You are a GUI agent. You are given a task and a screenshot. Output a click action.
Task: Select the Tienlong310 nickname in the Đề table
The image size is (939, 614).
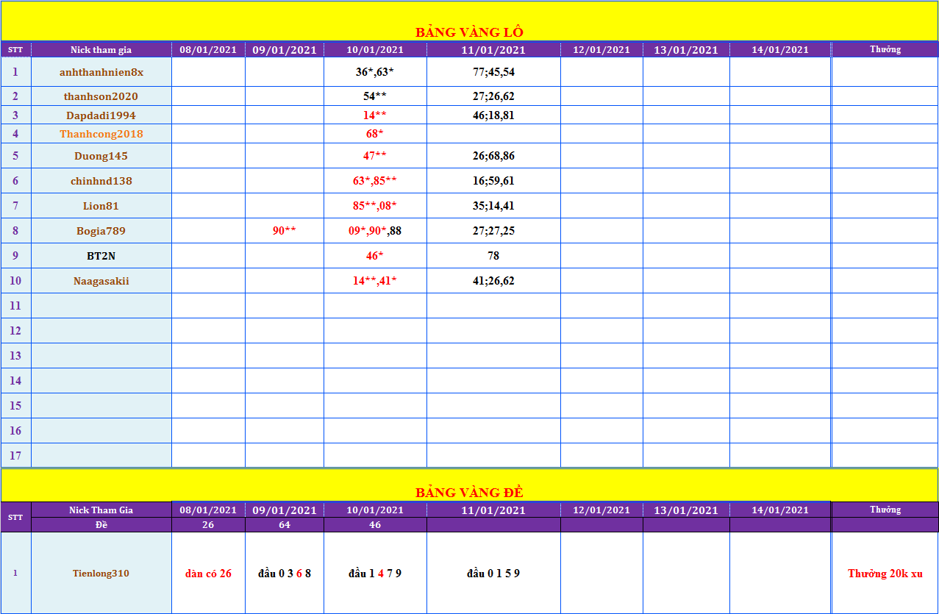point(101,574)
